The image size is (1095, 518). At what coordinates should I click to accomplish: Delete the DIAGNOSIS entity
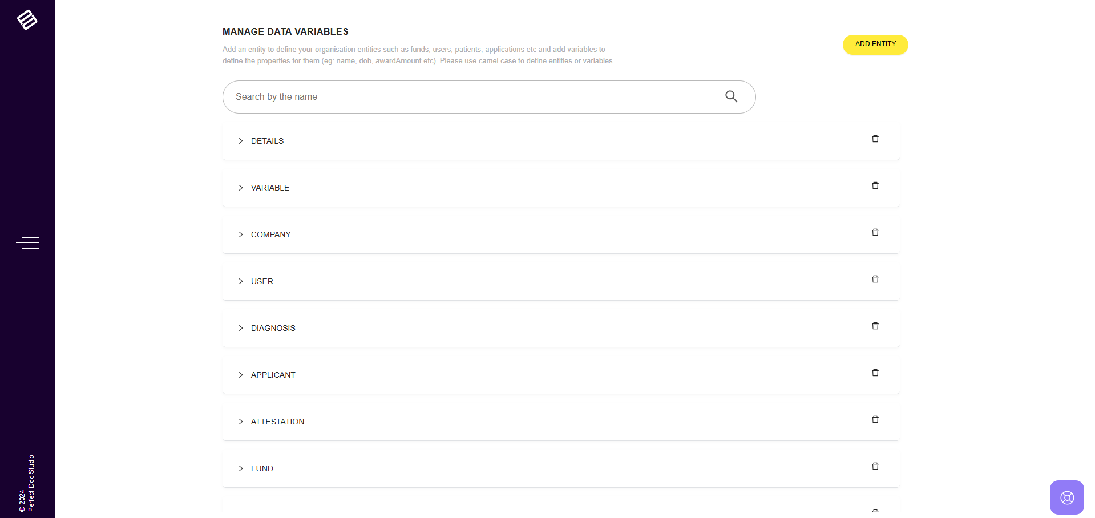tap(875, 326)
